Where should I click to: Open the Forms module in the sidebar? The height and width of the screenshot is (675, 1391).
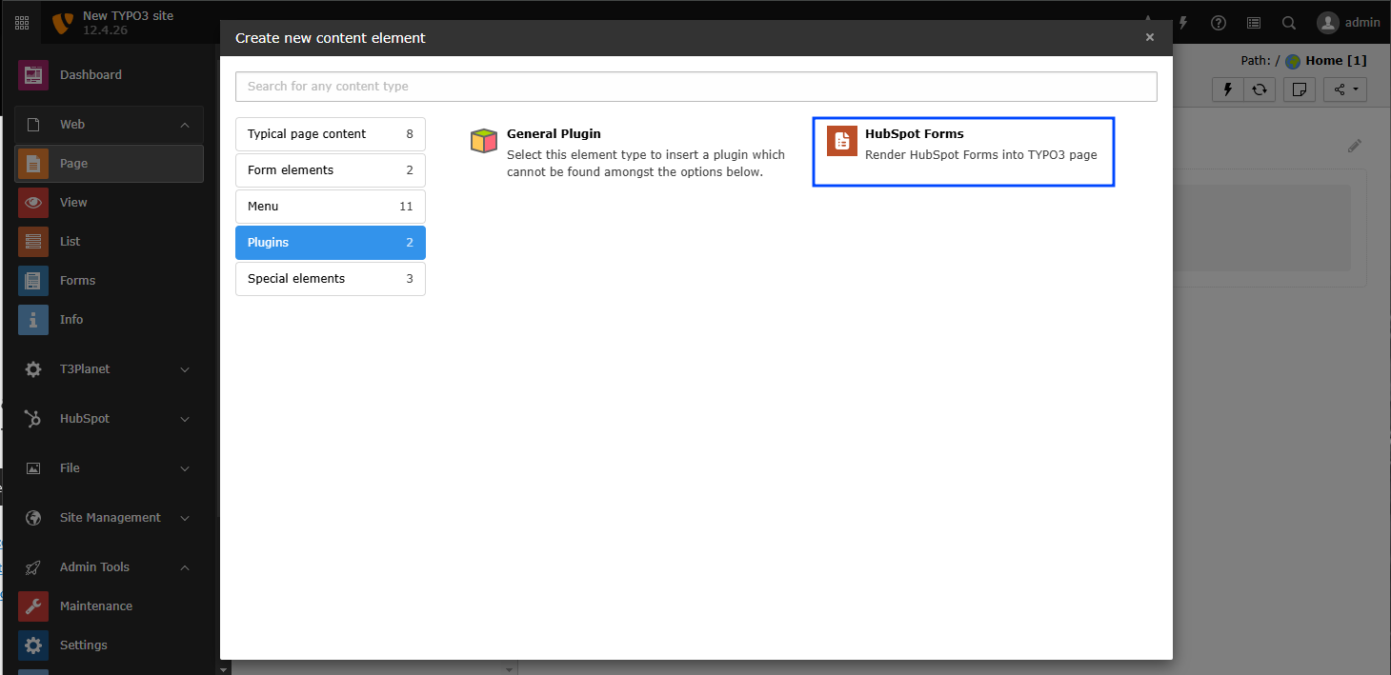109,281
